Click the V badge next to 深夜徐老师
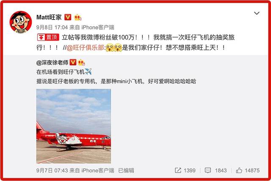271x181 pixels. click(x=73, y=62)
